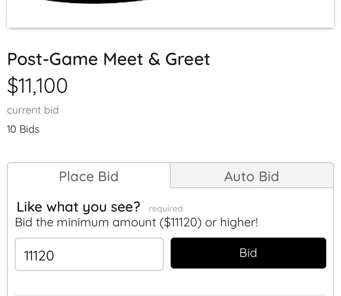Select the Place Bid tab

(89, 176)
